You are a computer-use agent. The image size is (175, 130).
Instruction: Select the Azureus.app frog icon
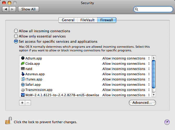[23, 74]
